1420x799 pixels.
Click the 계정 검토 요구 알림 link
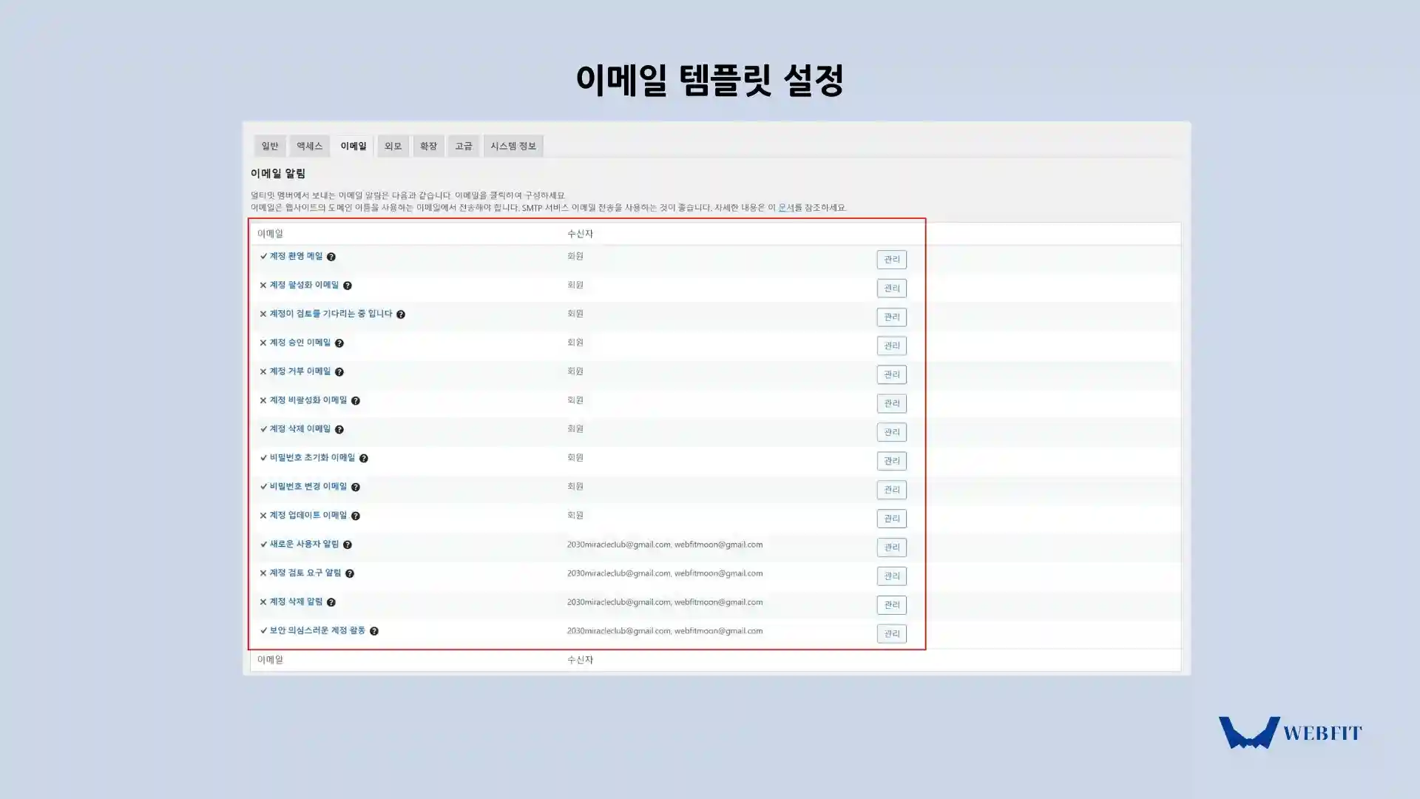[305, 573]
